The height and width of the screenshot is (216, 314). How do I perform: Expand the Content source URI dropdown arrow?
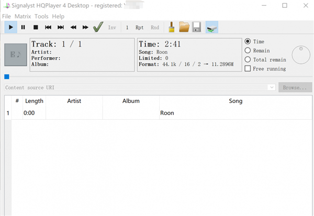tap(272, 87)
